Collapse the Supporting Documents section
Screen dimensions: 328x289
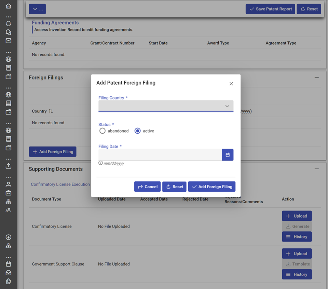pyautogui.click(x=316, y=168)
